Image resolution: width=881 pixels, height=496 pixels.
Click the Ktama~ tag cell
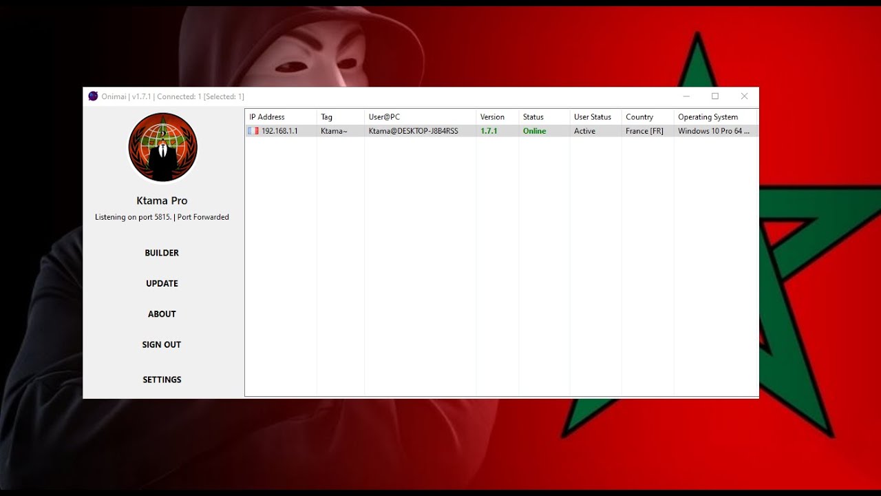click(x=334, y=131)
